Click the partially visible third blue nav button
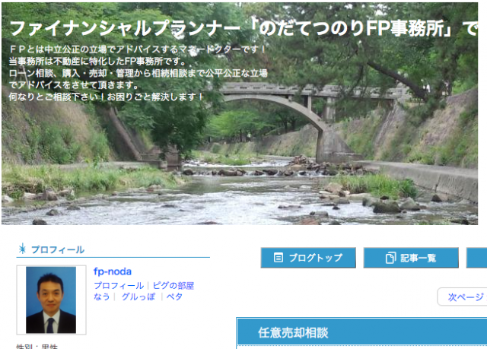 click(x=477, y=258)
